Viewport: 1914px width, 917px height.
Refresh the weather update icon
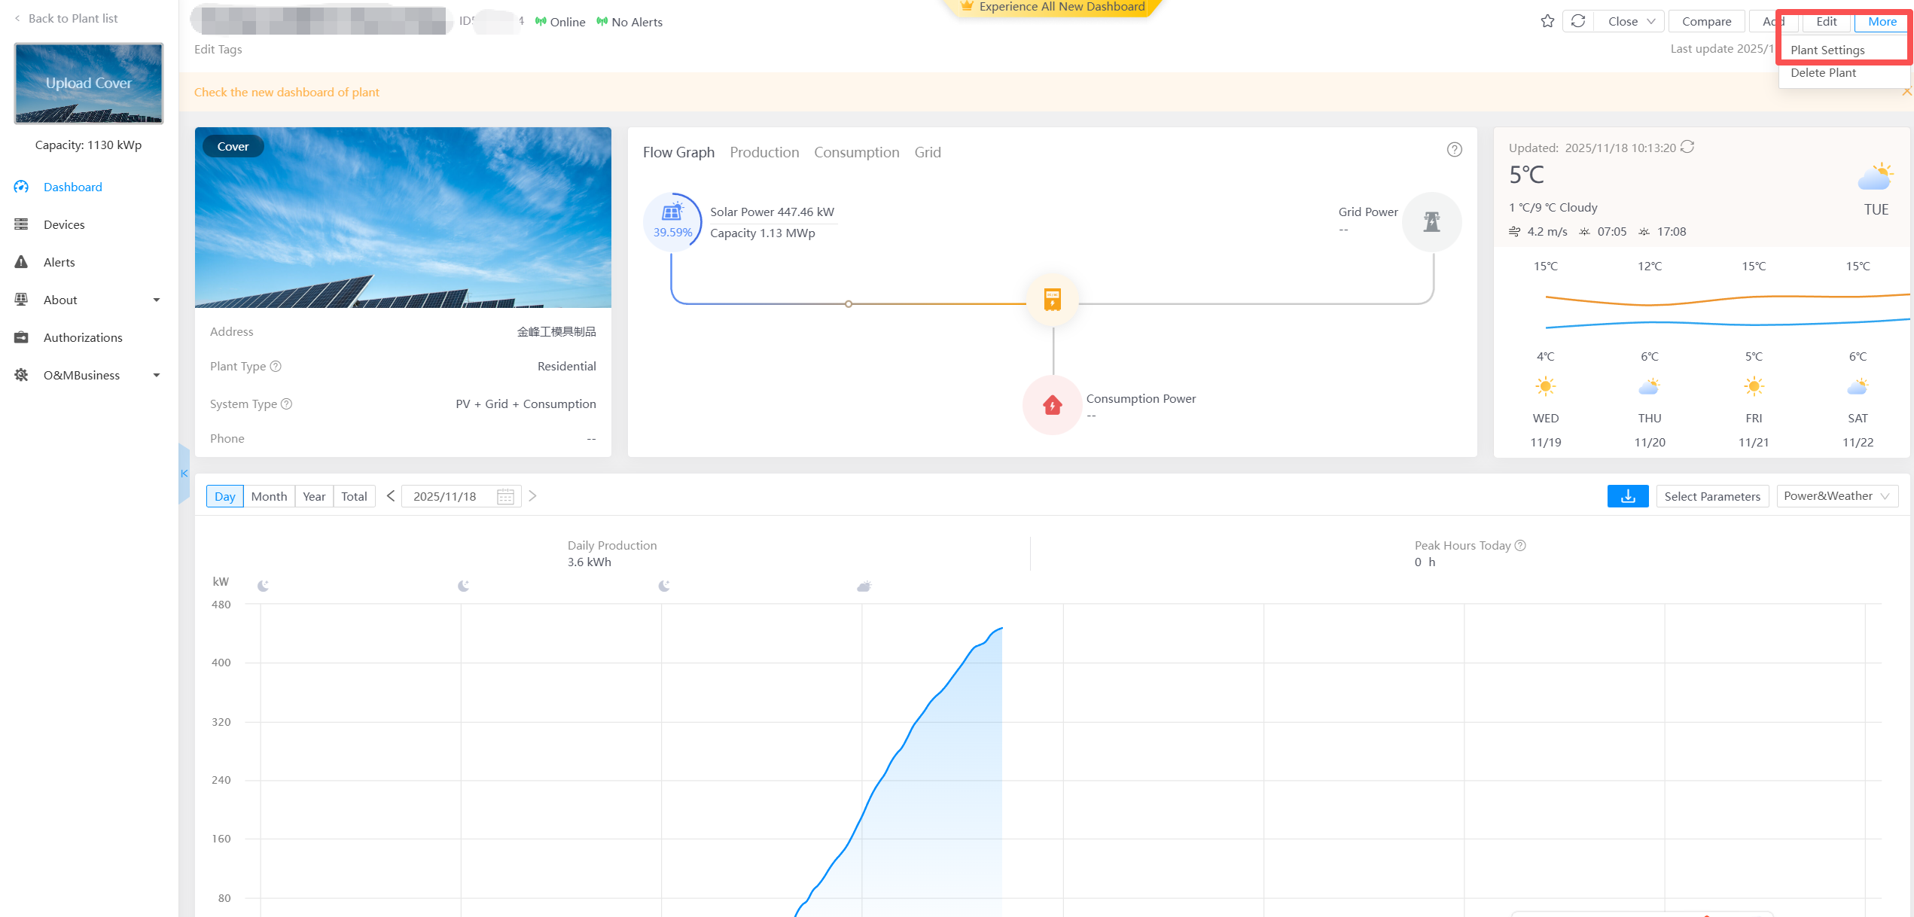pos(1687,147)
